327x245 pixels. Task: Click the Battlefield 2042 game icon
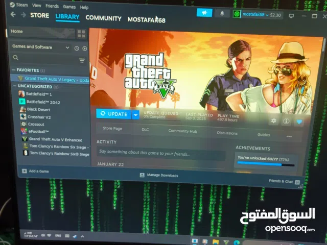[x=22, y=102]
